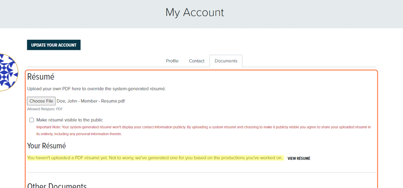Switch to the Profile tab
The height and width of the screenshot is (188, 403).
[x=172, y=61]
